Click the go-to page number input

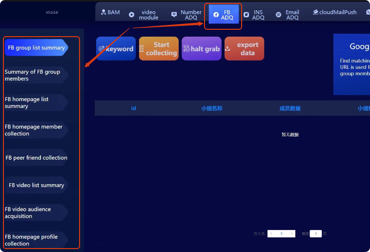(x=316, y=234)
